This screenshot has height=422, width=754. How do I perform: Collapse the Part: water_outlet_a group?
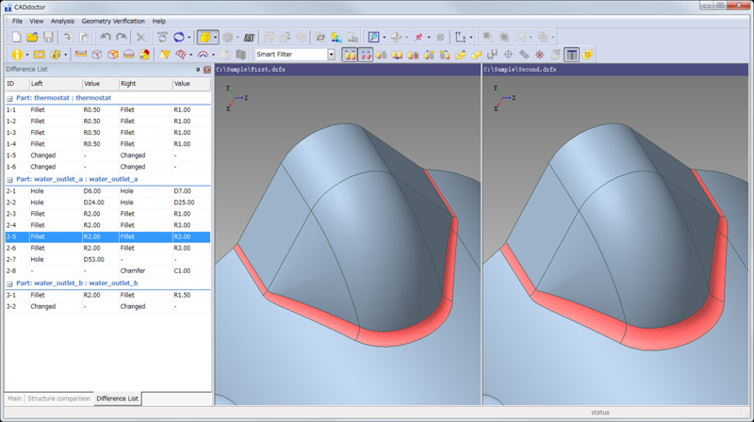(x=9, y=179)
